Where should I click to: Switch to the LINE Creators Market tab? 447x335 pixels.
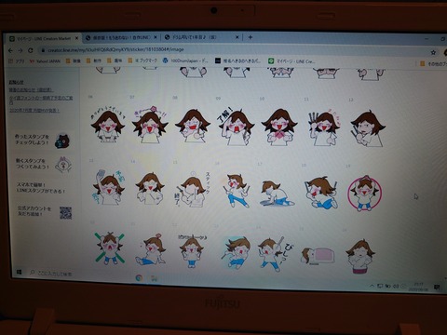coord(44,38)
